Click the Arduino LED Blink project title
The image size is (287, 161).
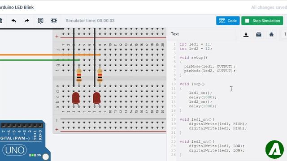(x=17, y=8)
